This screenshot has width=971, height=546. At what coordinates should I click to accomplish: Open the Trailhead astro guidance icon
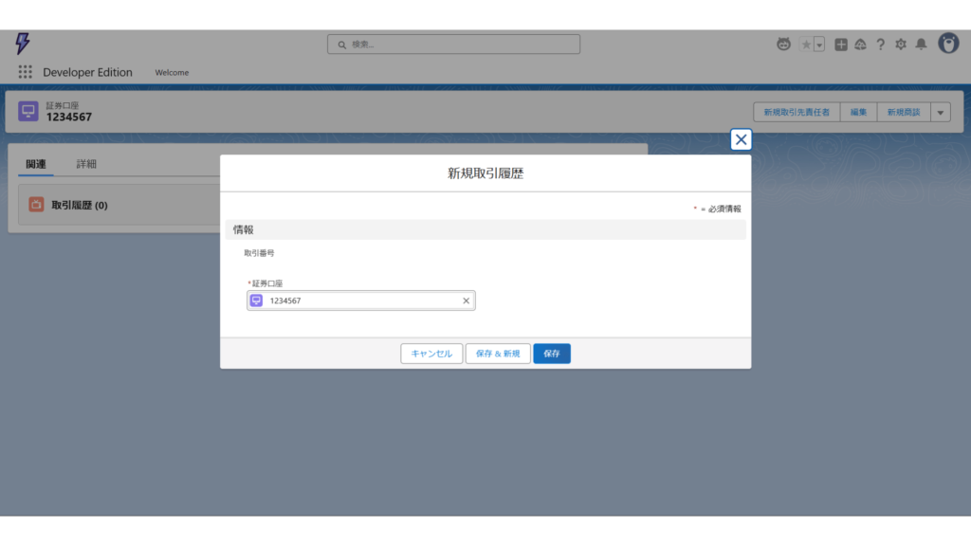coord(783,44)
